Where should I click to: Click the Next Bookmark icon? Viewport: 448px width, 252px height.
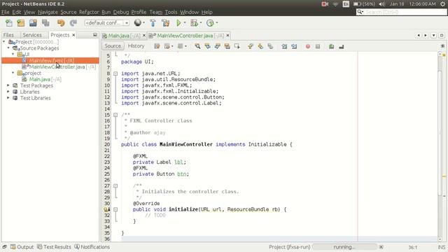260,46
